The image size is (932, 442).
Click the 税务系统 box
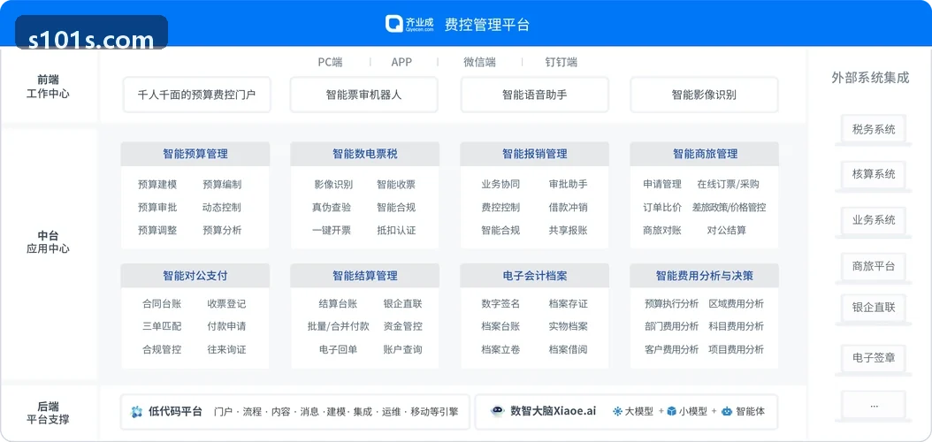click(x=873, y=129)
